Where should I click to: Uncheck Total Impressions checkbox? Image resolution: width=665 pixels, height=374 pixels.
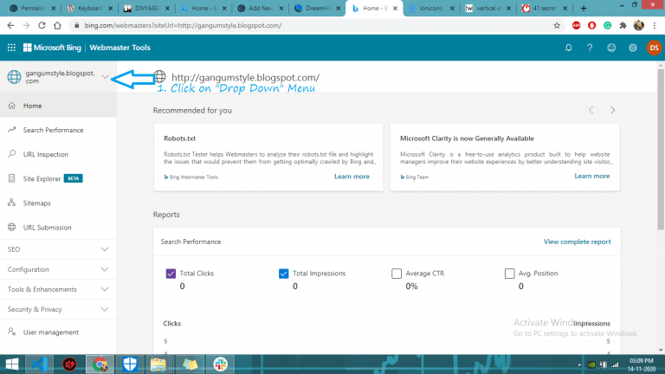click(284, 274)
